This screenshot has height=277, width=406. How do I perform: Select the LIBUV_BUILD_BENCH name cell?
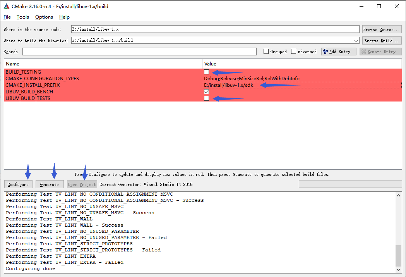[29, 92]
